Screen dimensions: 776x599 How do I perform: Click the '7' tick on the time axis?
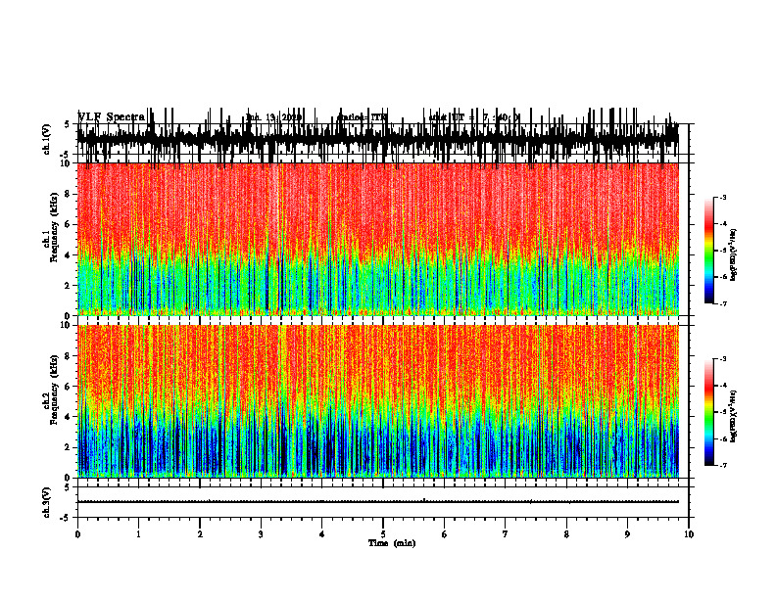pos(506,534)
